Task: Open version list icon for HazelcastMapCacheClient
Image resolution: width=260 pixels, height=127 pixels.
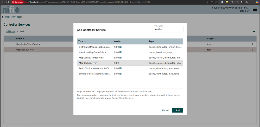Action: click(121, 53)
